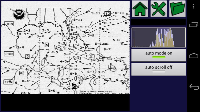Tap the Android back arrow button
Screen dimensions: 200x112
[194, 87]
